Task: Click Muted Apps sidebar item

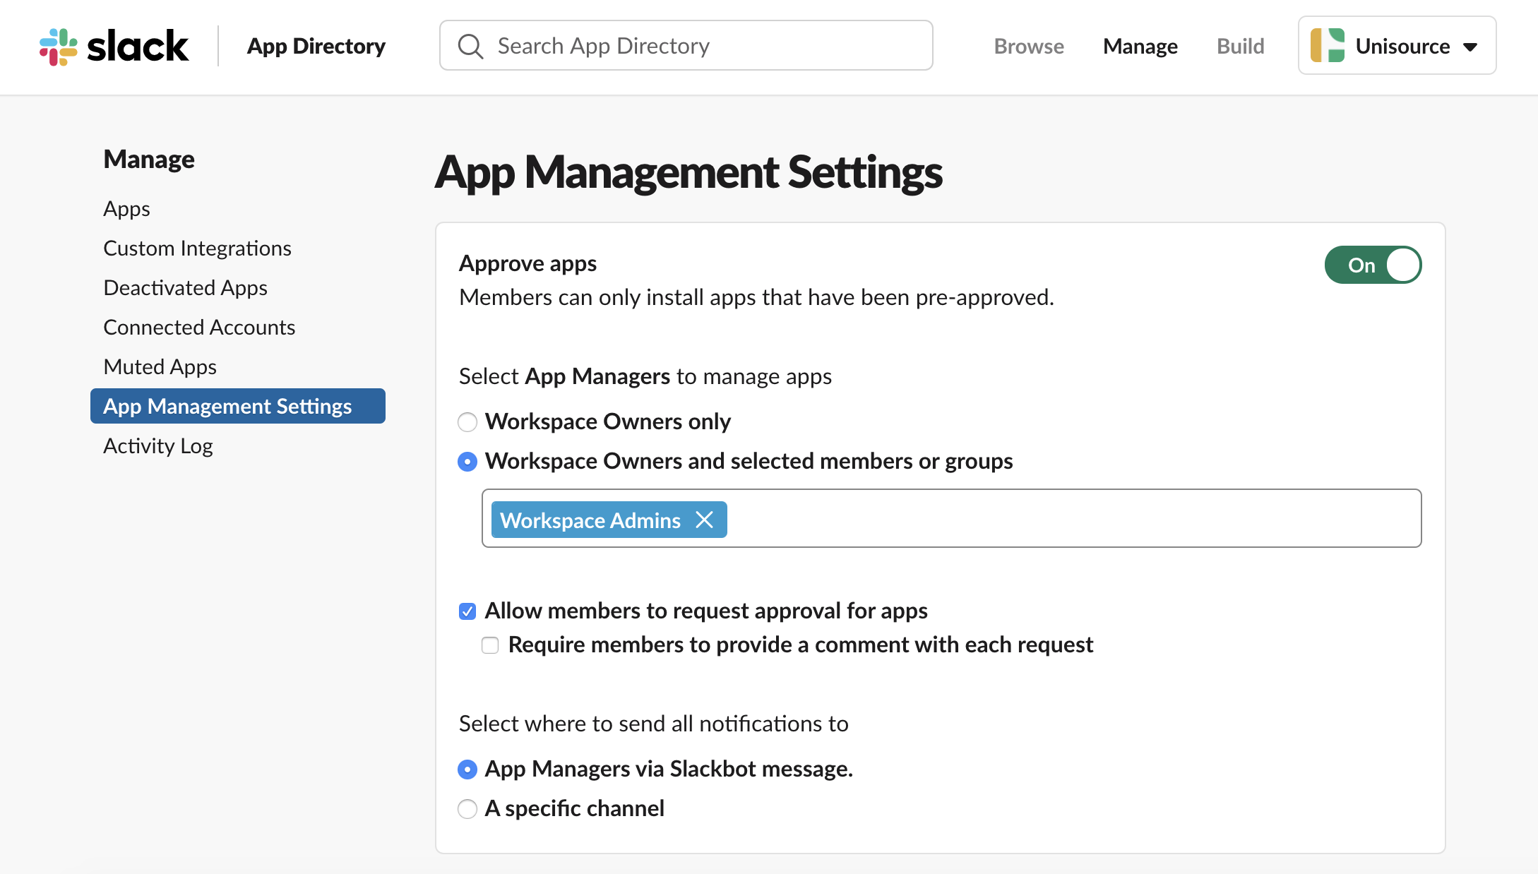Action: pyautogui.click(x=160, y=366)
